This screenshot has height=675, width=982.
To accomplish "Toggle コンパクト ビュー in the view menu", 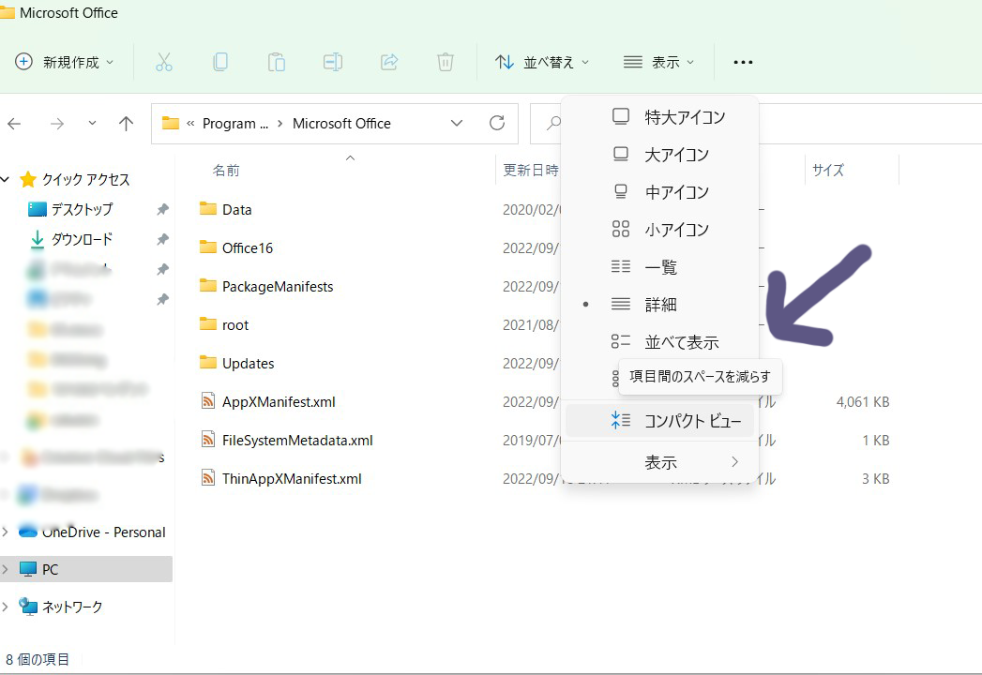I will (x=660, y=420).
